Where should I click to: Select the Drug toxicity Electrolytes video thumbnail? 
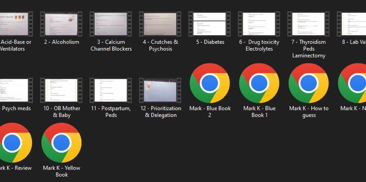[259, 24]
